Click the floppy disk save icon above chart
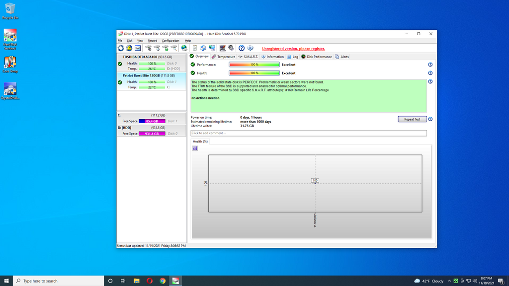Viewport: 509px width, 286px height. [195, 148]
